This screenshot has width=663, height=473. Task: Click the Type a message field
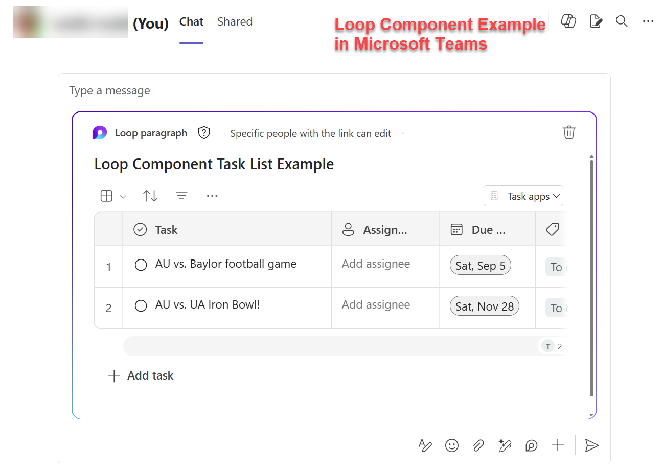tap(109, 90)
